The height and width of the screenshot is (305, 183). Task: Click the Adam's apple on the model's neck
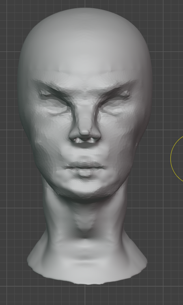click(85, 222)
